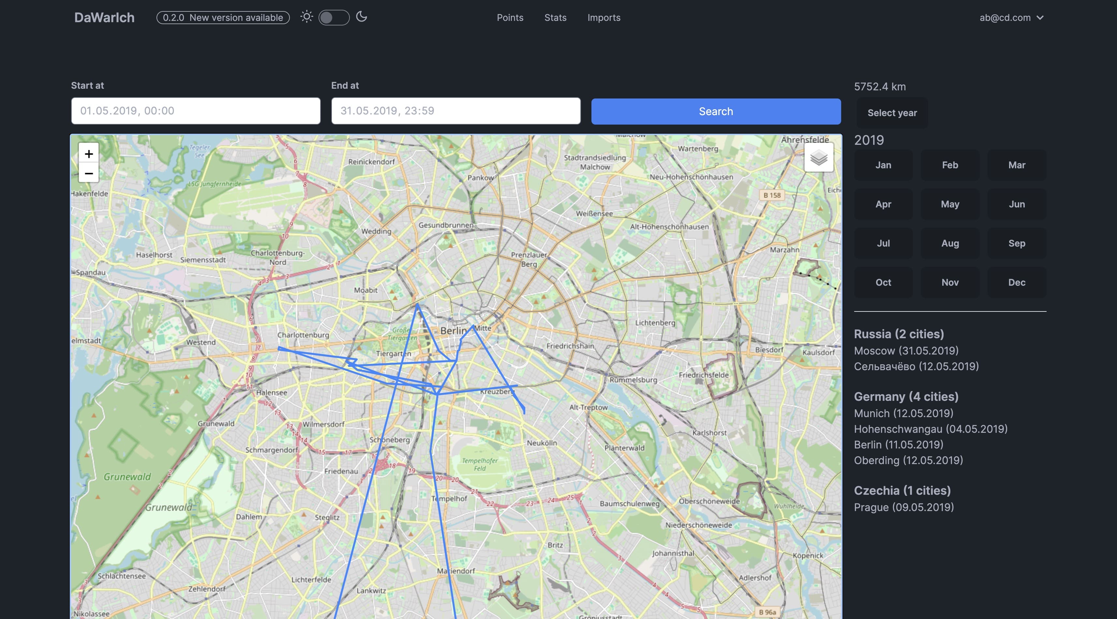This screenshot has height=619, width=1117.
Task: Go to the Stats page
Action: (x=555, y=18)
